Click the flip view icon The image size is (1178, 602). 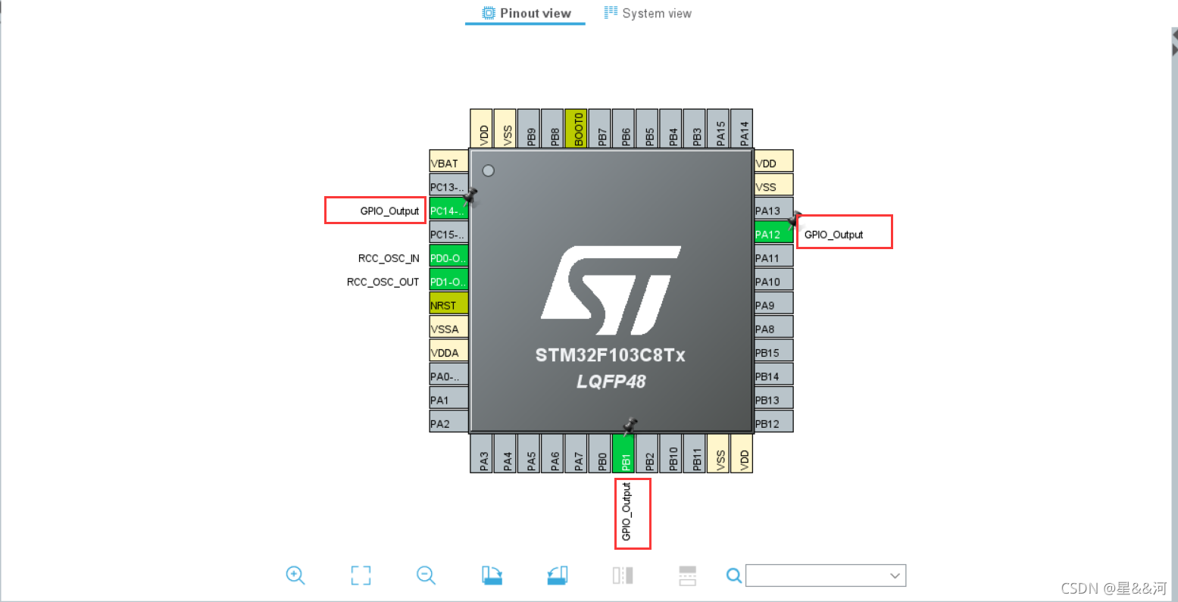(622, 575)
